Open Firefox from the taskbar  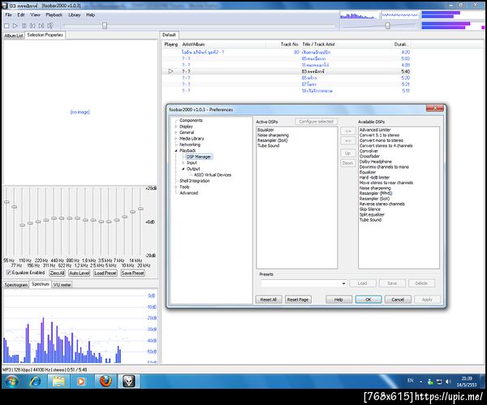point(106,381)
